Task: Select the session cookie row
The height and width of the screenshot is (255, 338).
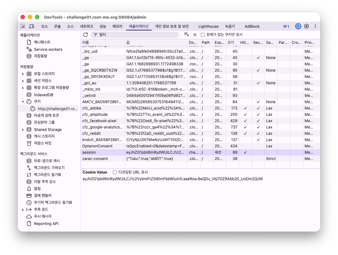Action: coord(200,152)
